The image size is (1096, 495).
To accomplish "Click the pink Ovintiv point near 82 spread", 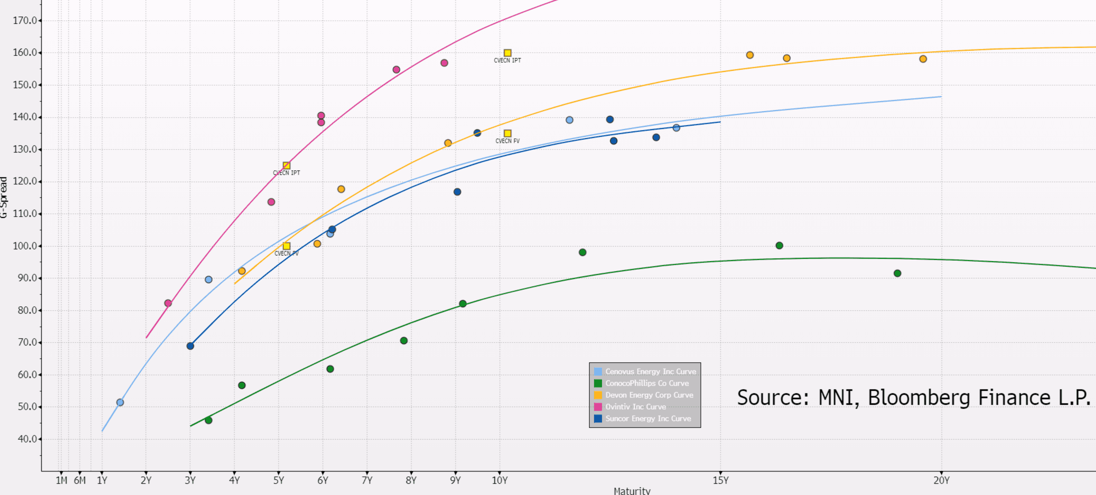I will pyautogui.click(x=168, y=303).
